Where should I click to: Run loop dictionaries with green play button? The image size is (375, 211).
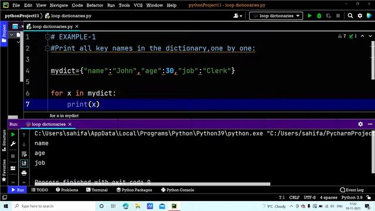(309, 16)
